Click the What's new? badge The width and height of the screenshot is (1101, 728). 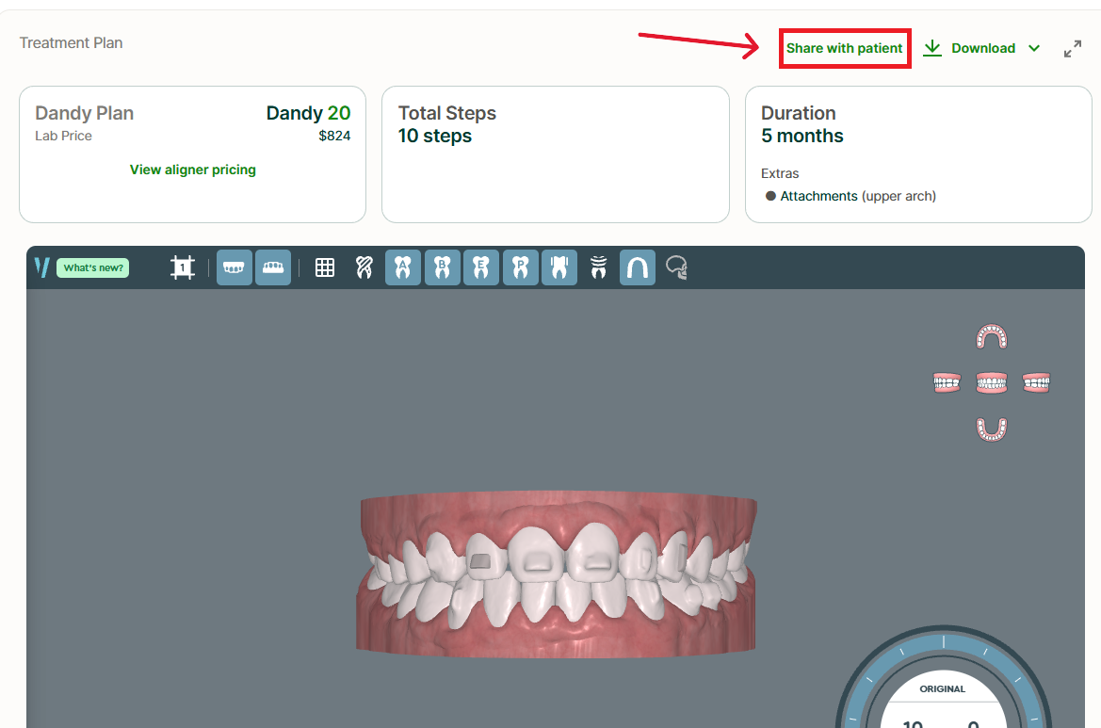click(93, 267)
